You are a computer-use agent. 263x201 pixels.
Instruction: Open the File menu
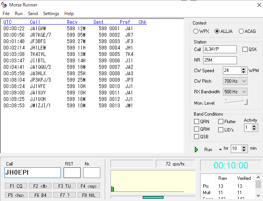coord(6,13)
